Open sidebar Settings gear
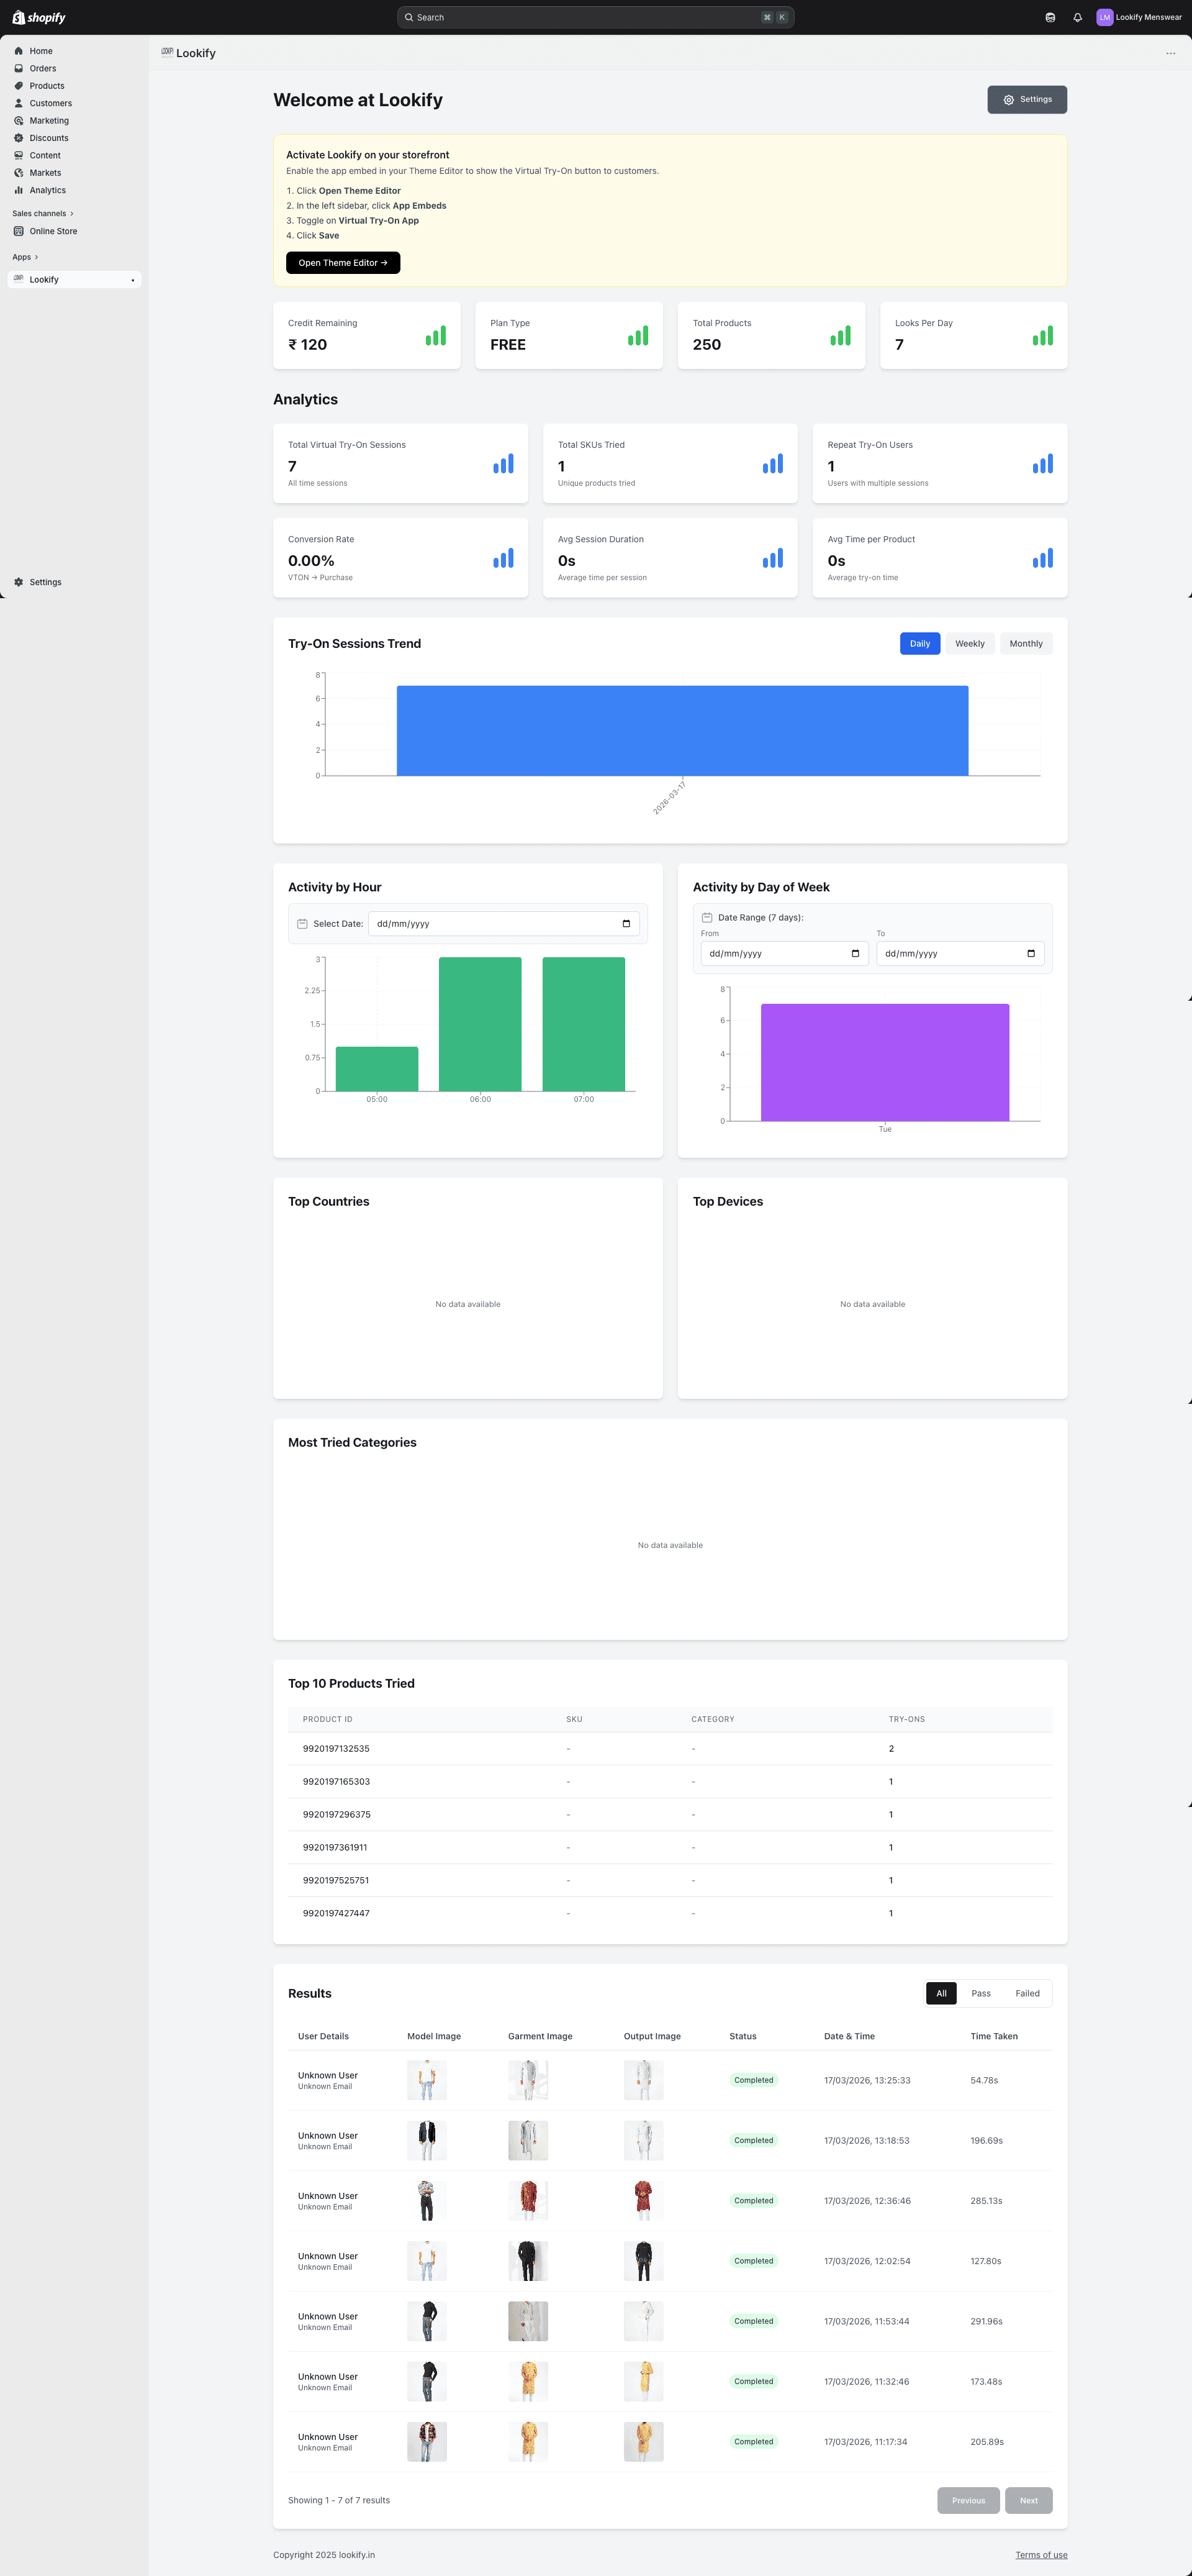 click(18, 582)
